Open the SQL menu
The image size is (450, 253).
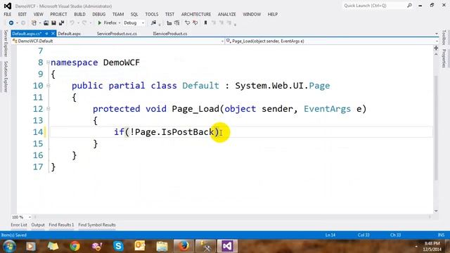[x=134, y=14]
